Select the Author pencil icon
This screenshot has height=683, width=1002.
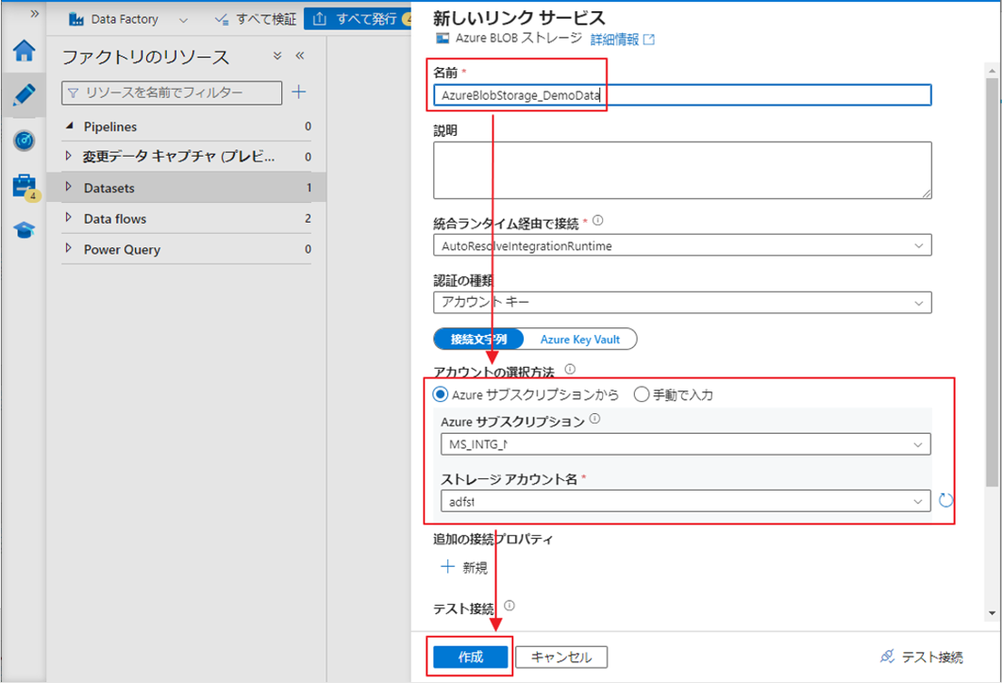tap(24, 95)
